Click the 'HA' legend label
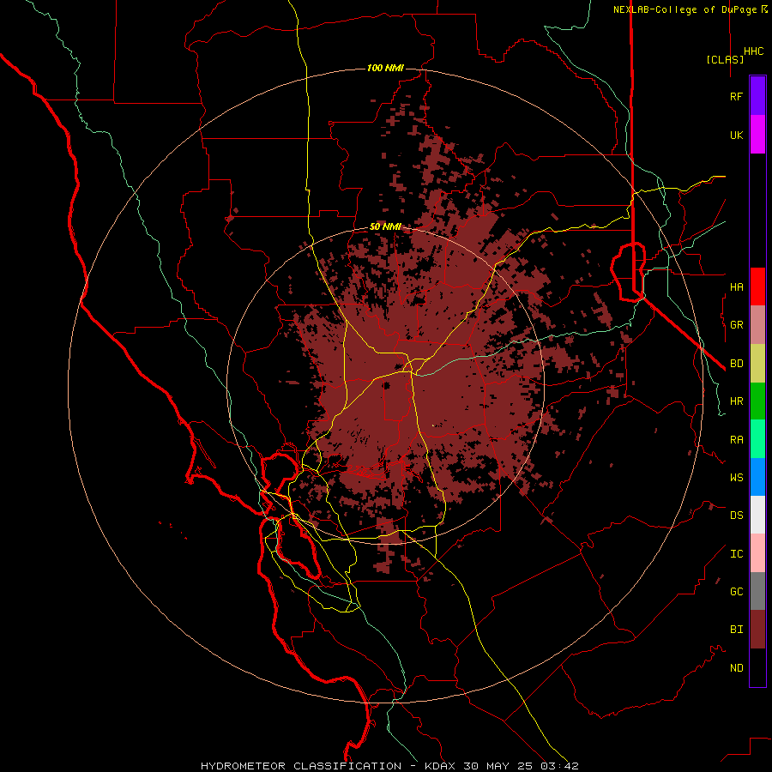This screenshot has width=772, height=772. (x=736, y=286)
